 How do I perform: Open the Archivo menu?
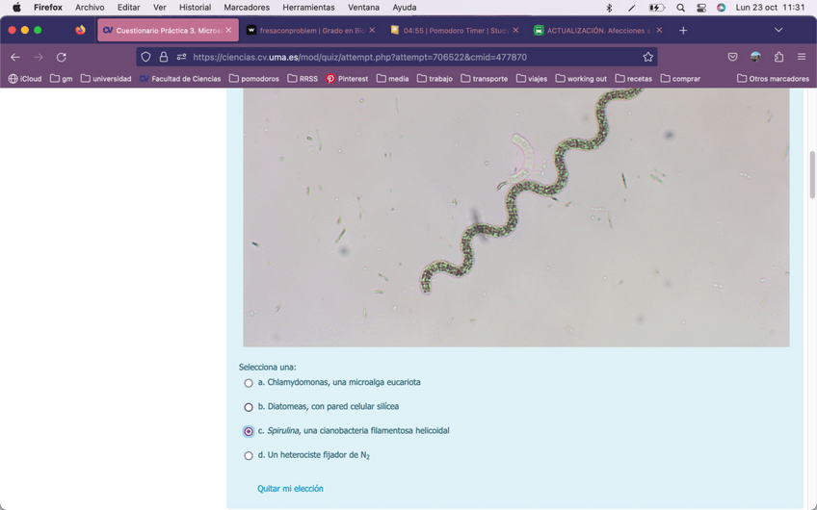(x=90, y=8)
